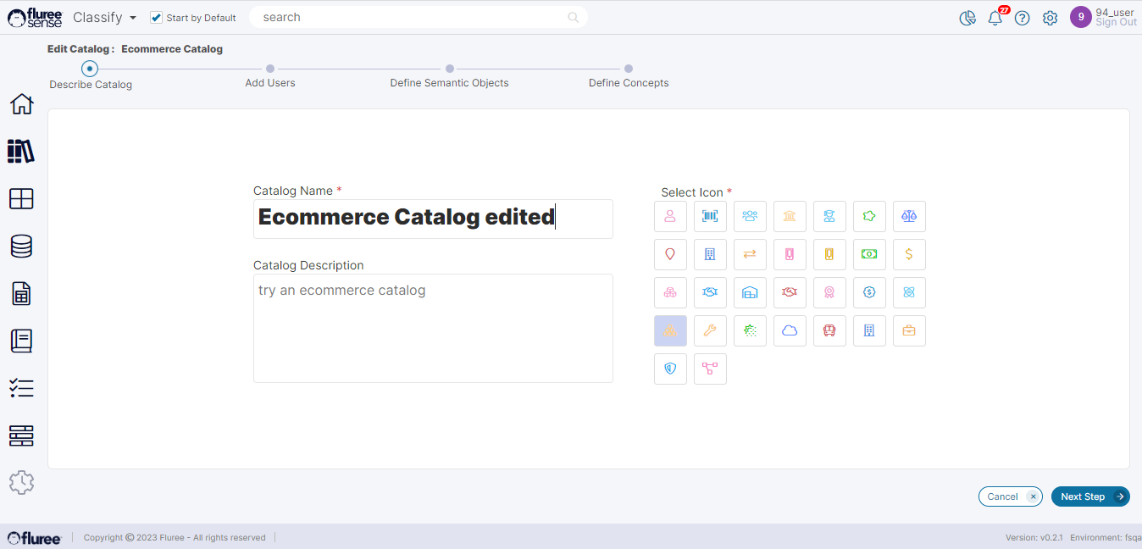Screen dimensions: 1142x549
Task: Open the database icon in the sidebar
Action: click(21, 247)
